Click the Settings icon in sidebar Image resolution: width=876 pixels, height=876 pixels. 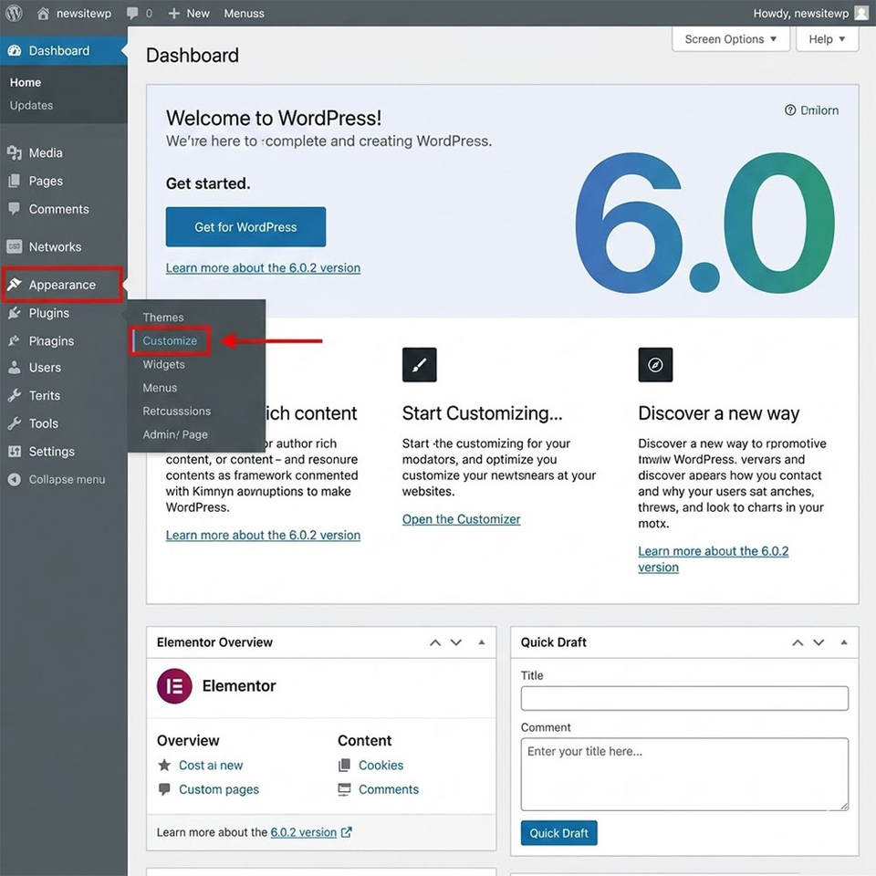point(15,452)
